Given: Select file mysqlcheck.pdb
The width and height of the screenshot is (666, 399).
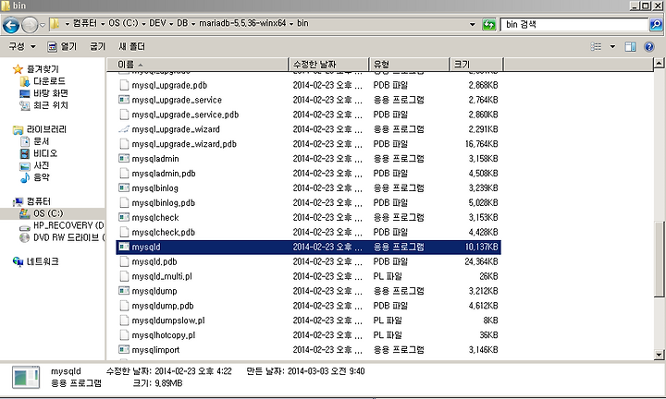Looking at the screenshot, I should click(x=164, y=232).
